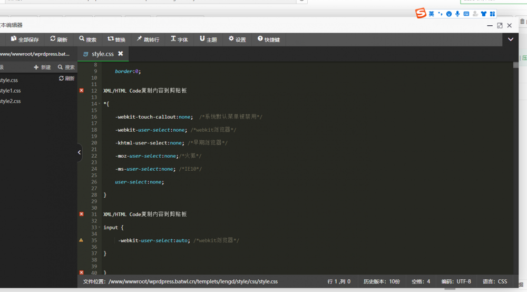Click the Sogou voice input microphone

point(457,14)
